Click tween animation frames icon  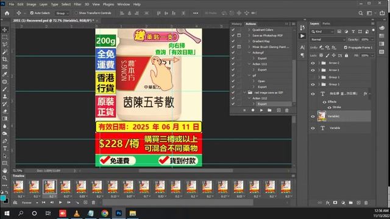(x=77, y=203)
